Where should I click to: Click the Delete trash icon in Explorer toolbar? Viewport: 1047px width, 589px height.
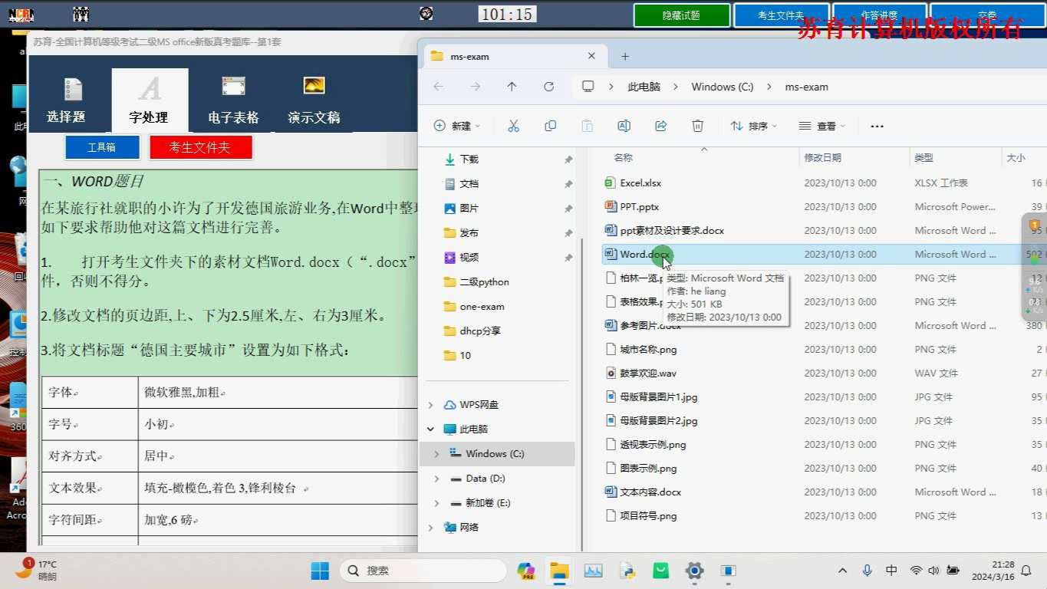pyautogui.click(x=697, y=125)
